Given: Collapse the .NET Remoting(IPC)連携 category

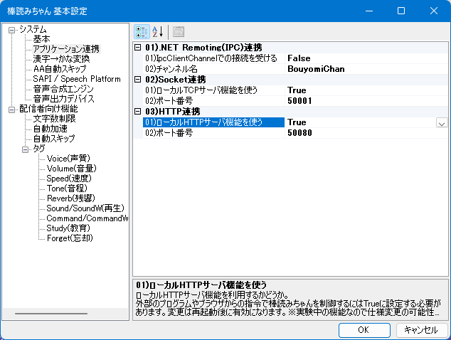Looking at the screenshot, I should (139, 47).
